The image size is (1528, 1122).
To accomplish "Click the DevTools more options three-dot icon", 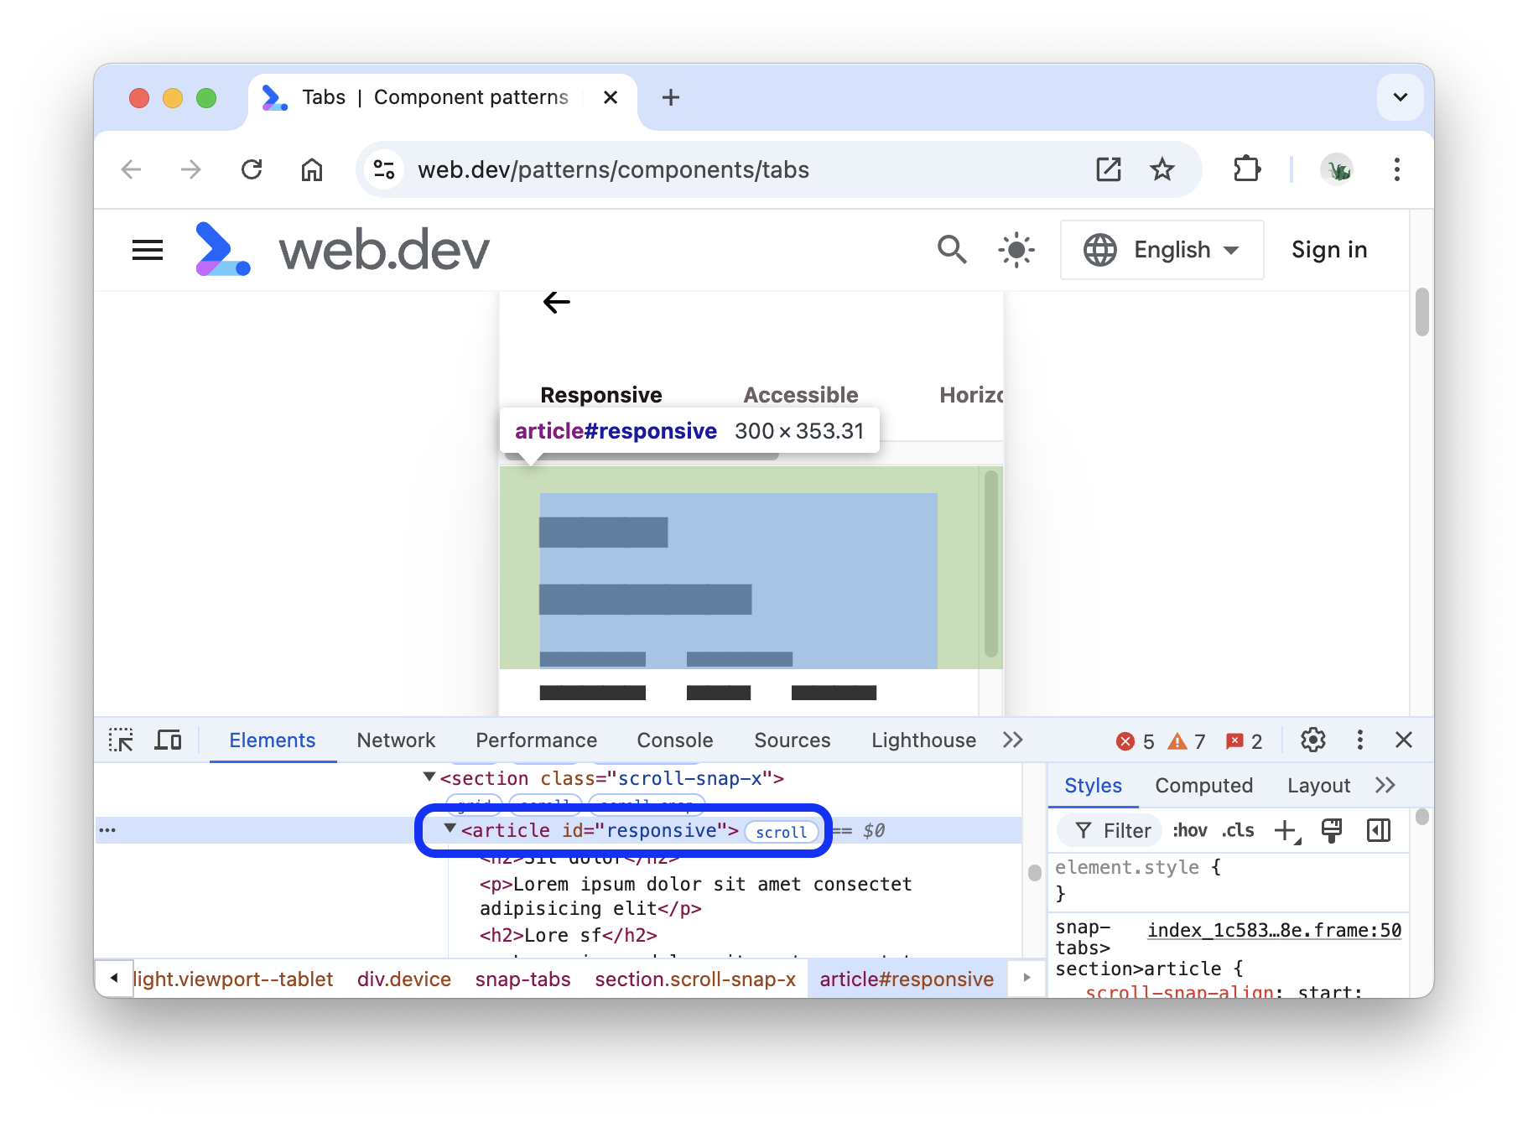I will [x=1359, y=740].
